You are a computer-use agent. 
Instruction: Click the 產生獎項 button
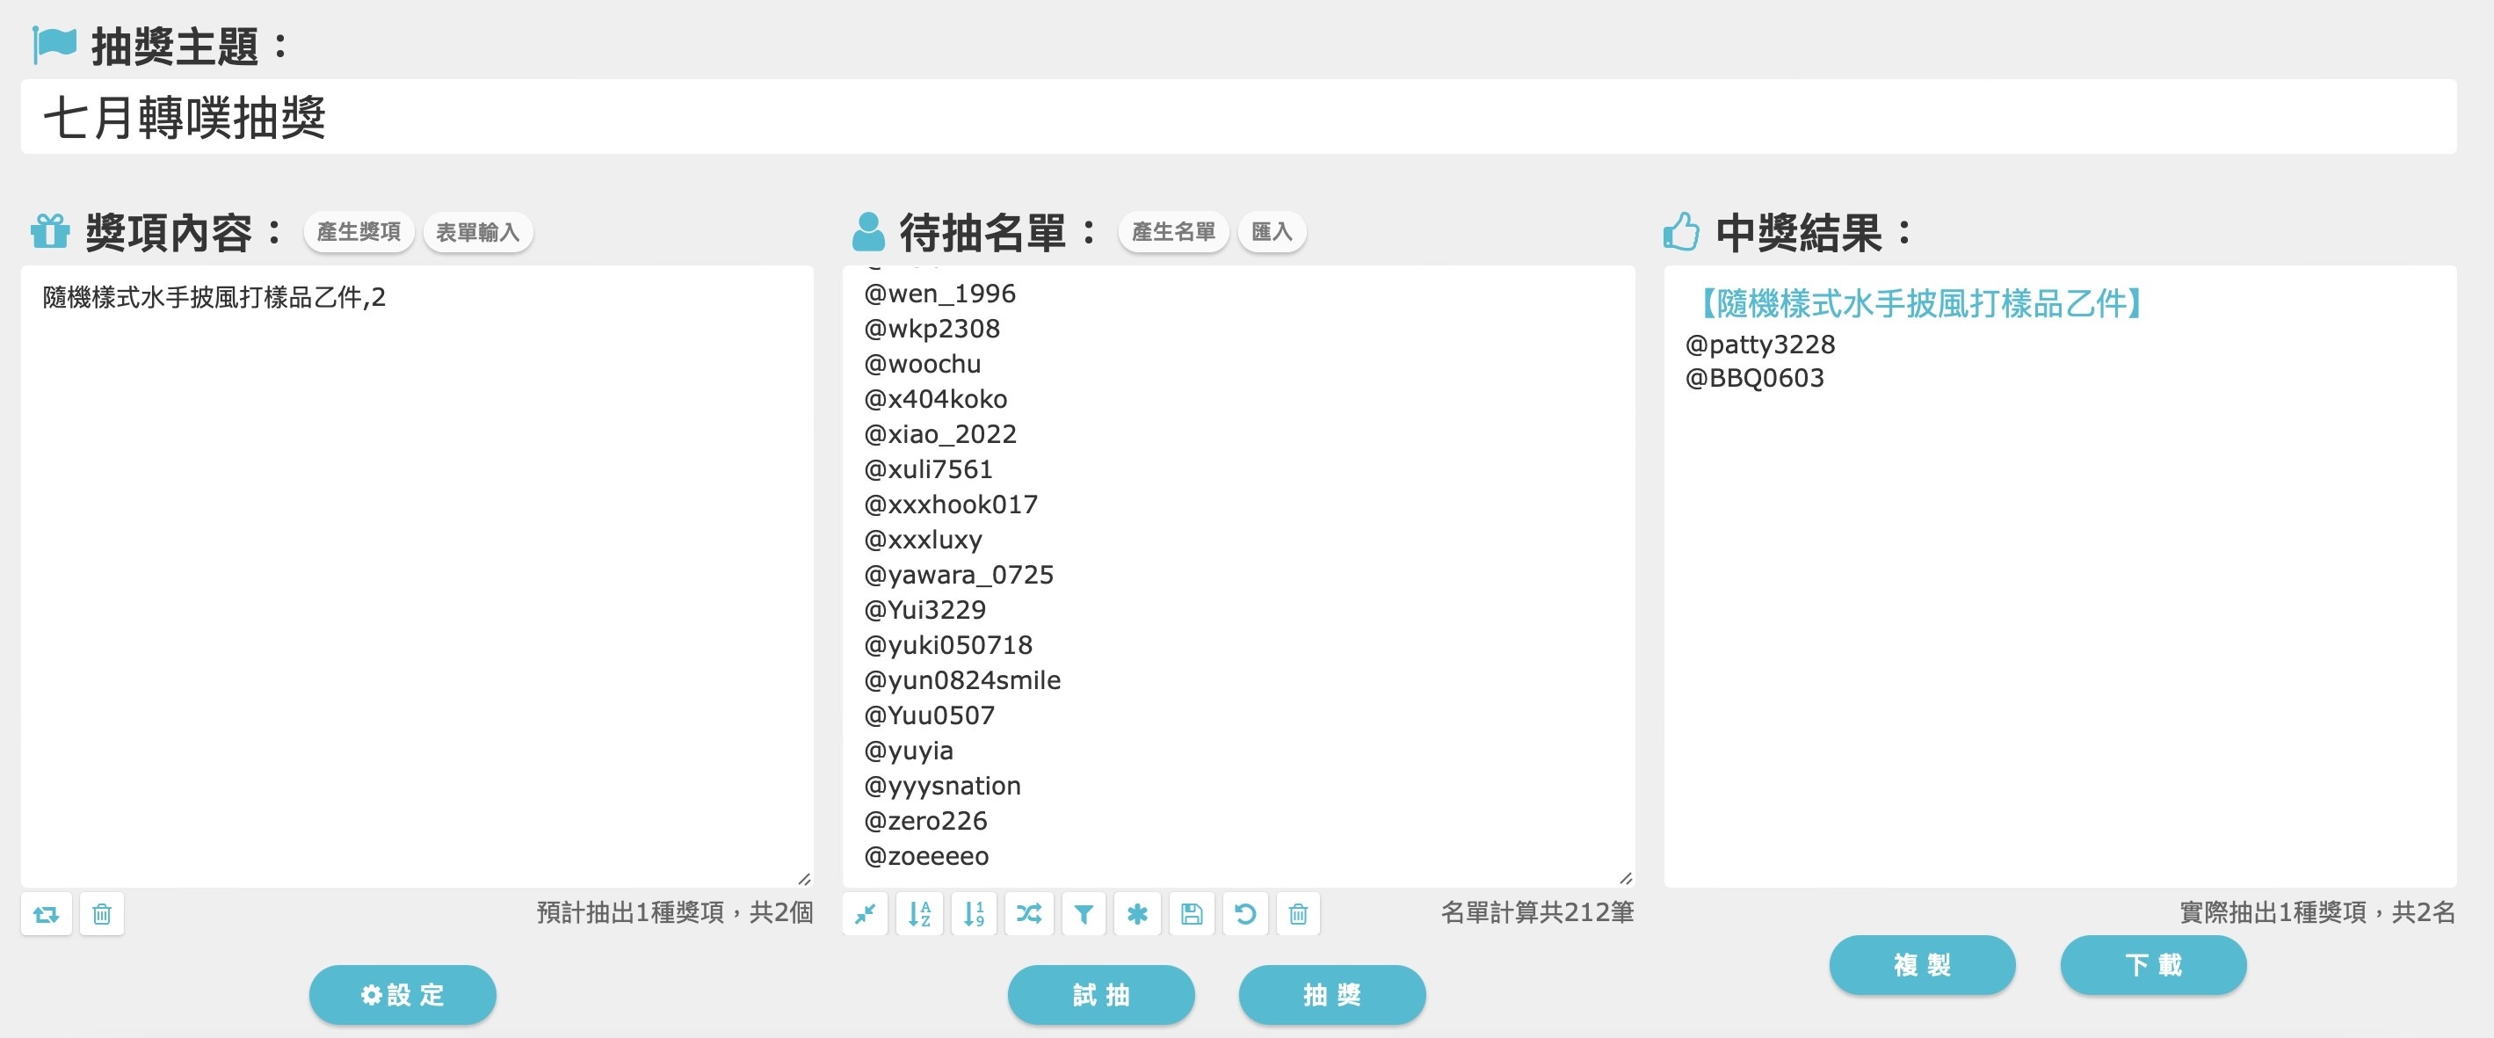point(359,232)
